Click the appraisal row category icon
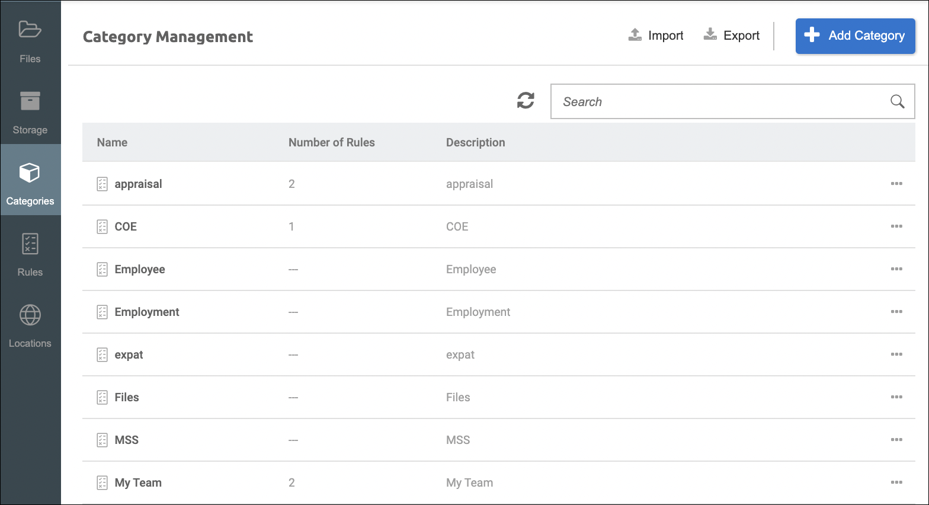 click(102, 184)
